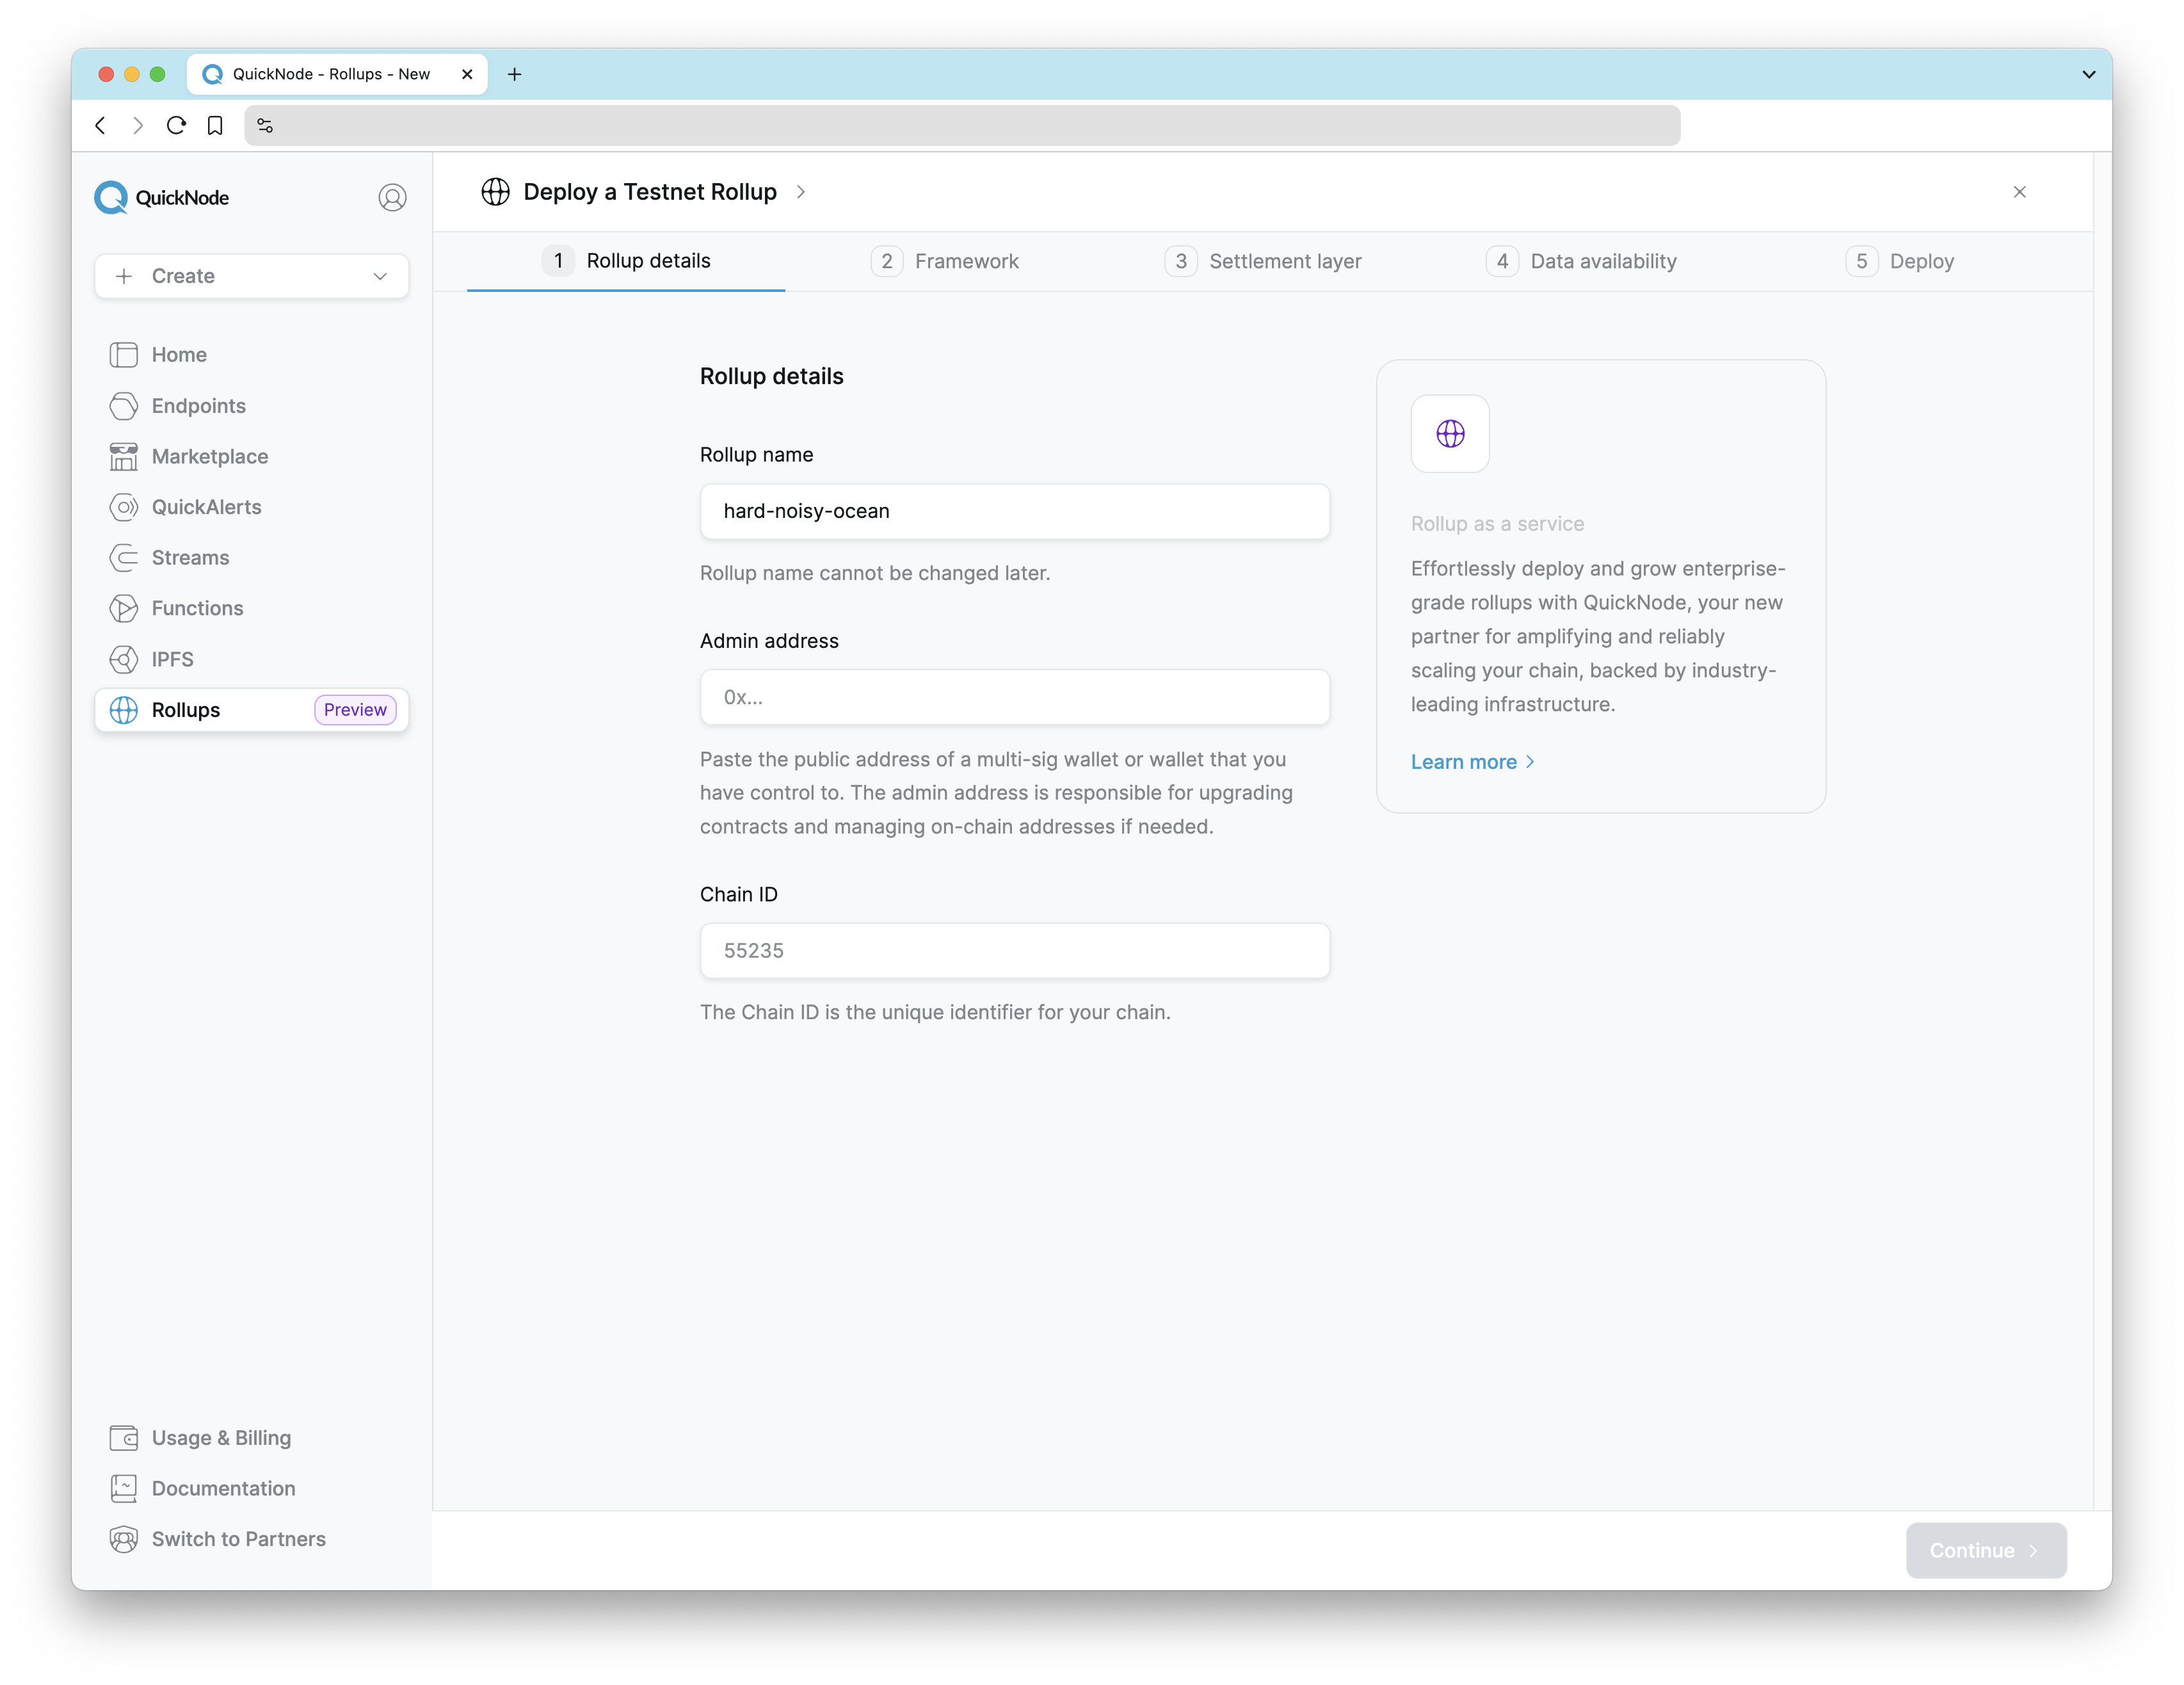Expand the Create dropdown
Screen dimensions: 2184x1685
point(380,276)
